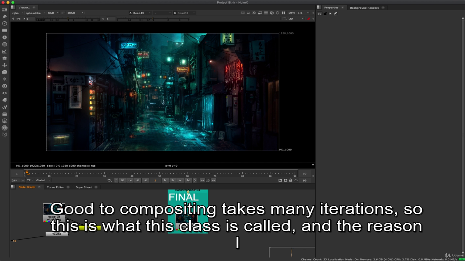Click the current frame number field
This screenshot has width=465, height=261.
click(x=155, y=180)
